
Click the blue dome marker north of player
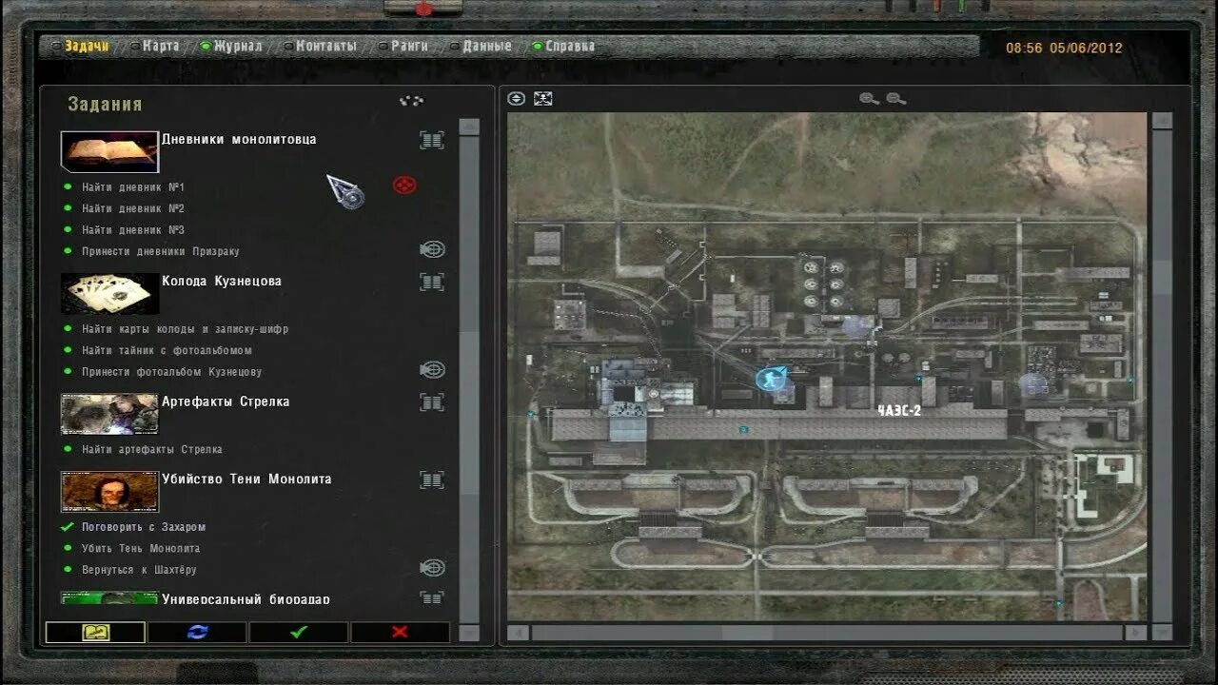click(x=856, y=326)
